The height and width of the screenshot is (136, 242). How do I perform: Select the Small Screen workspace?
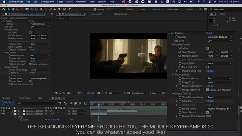[x=172, y=9]
